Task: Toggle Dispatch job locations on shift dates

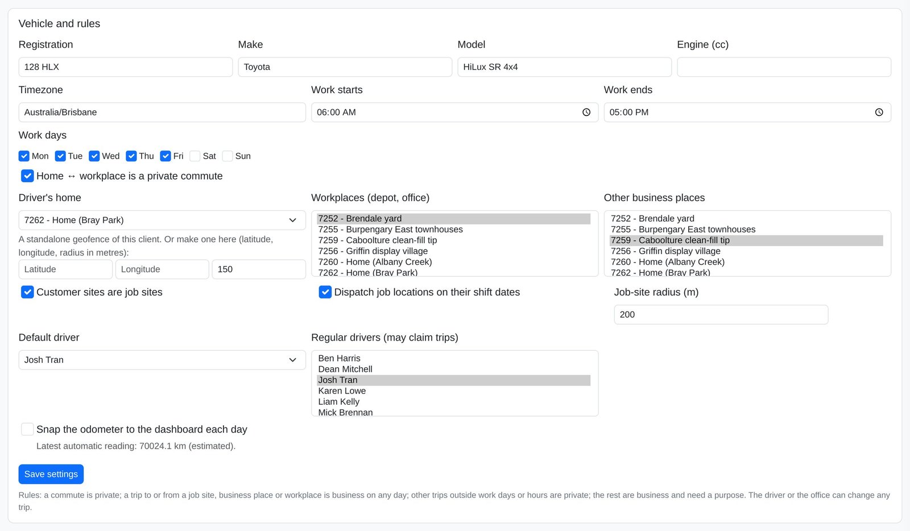Action: [325, 292]
